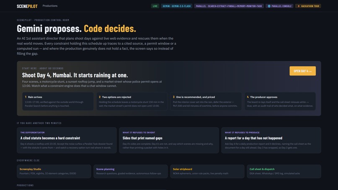Open the Sides that print named gaps card

[169, 140]
